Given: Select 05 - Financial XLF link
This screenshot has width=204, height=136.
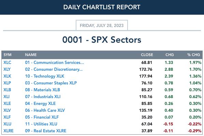Looking at the screenshot, I should (42, 117).
